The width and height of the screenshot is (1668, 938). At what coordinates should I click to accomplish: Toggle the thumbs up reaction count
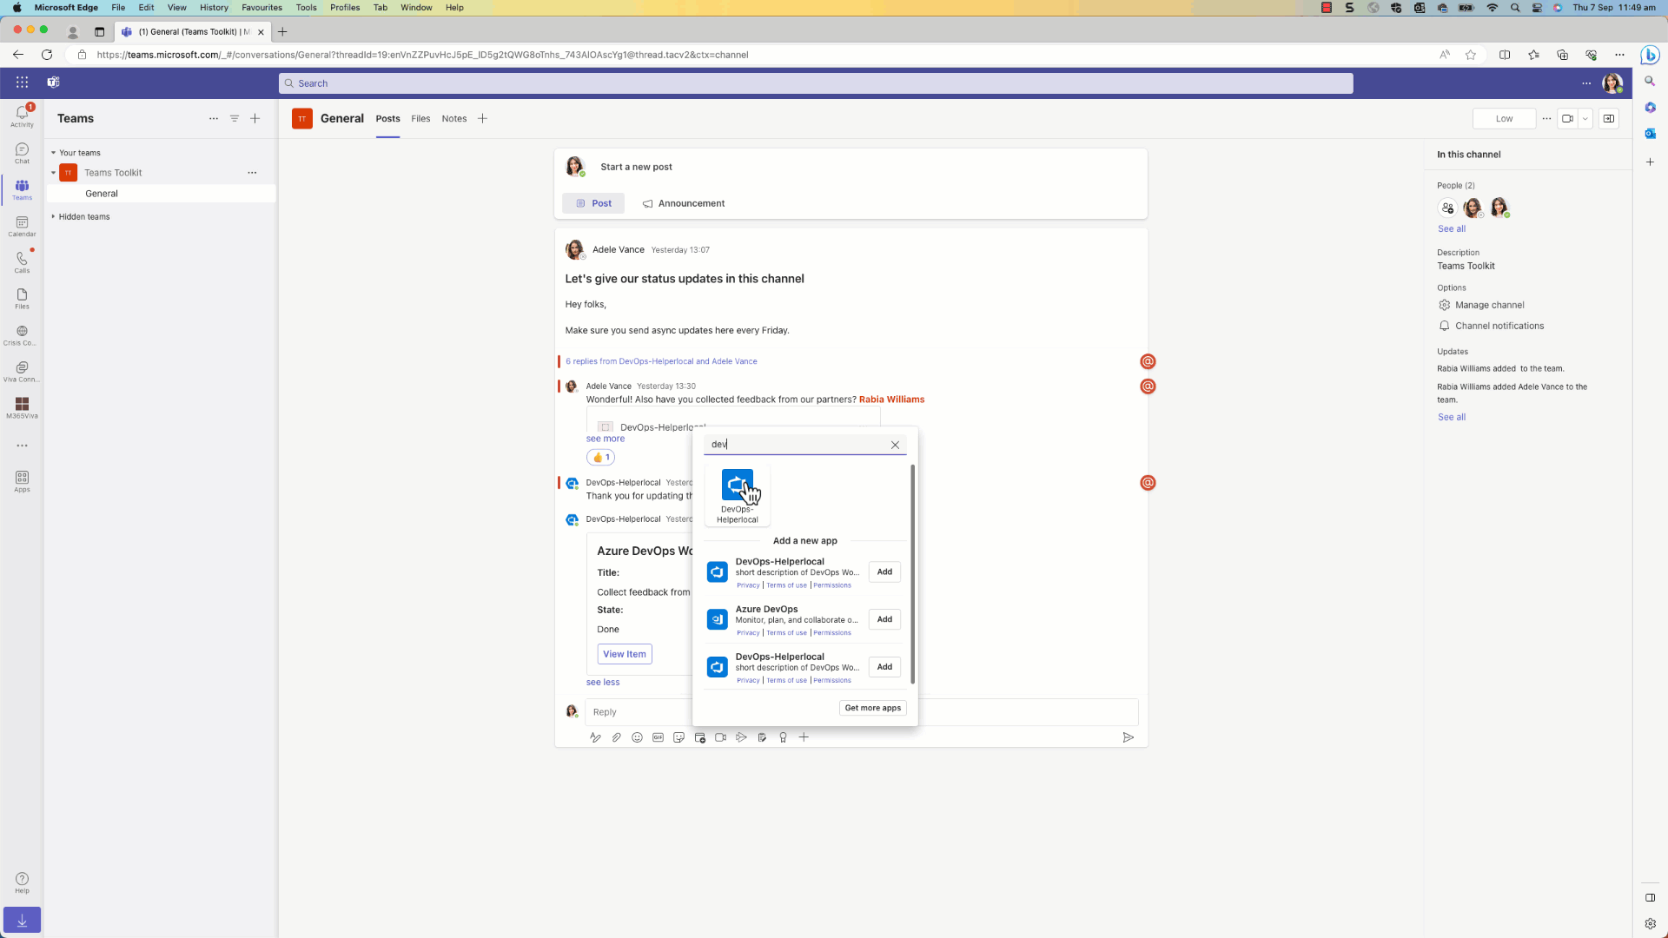tap(601, 457)
